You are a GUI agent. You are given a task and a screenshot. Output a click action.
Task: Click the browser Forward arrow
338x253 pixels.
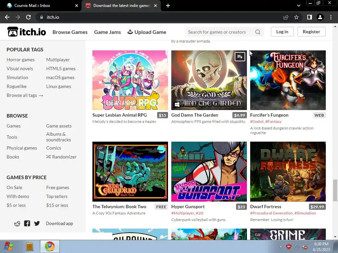click(18, 17)
